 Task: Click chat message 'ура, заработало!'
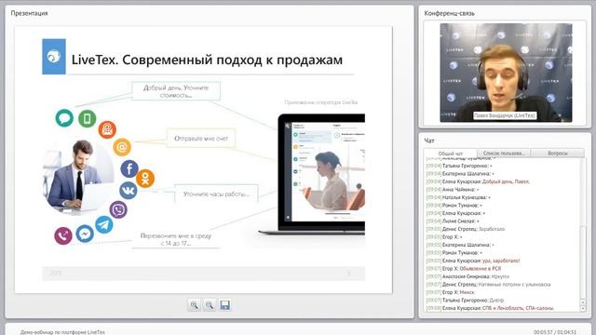coord(501,261)
